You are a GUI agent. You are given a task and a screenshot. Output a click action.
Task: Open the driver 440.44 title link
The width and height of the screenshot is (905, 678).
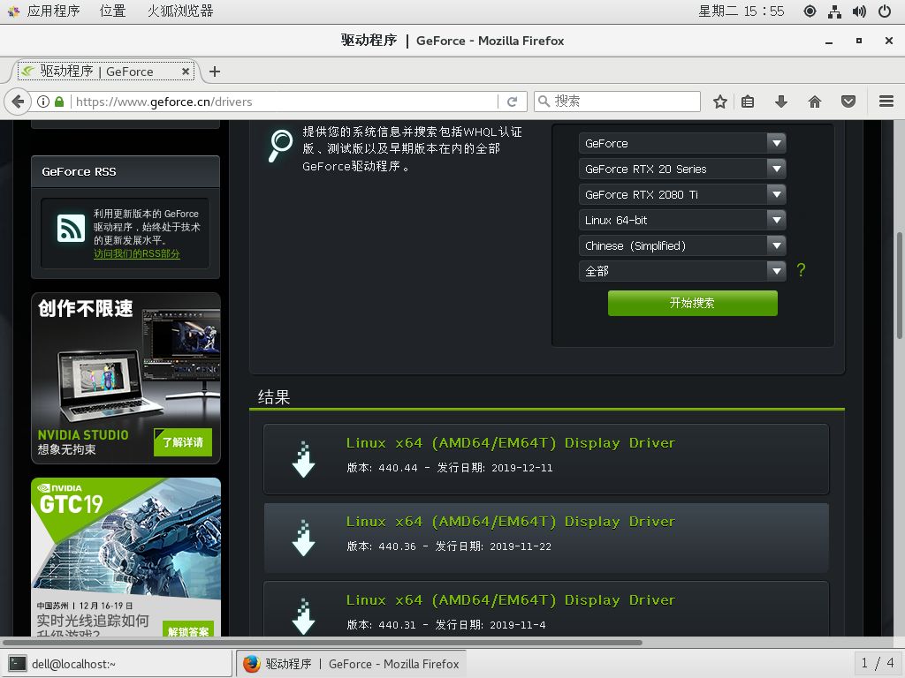pyautogui.click(x=510, y=443)
